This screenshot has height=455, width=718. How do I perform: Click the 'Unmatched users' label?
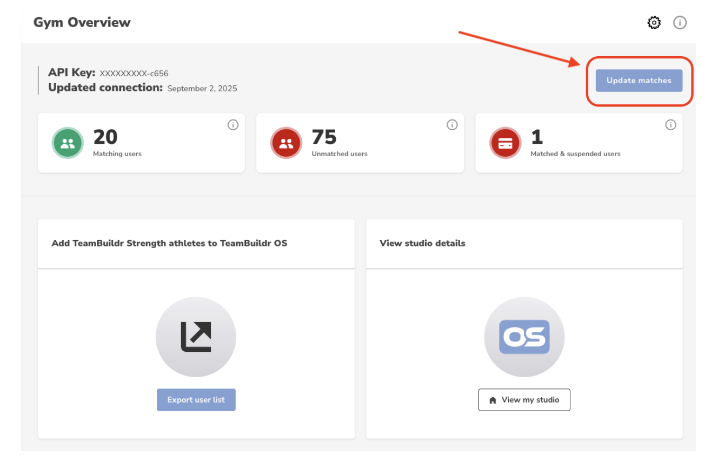[340, 154]
